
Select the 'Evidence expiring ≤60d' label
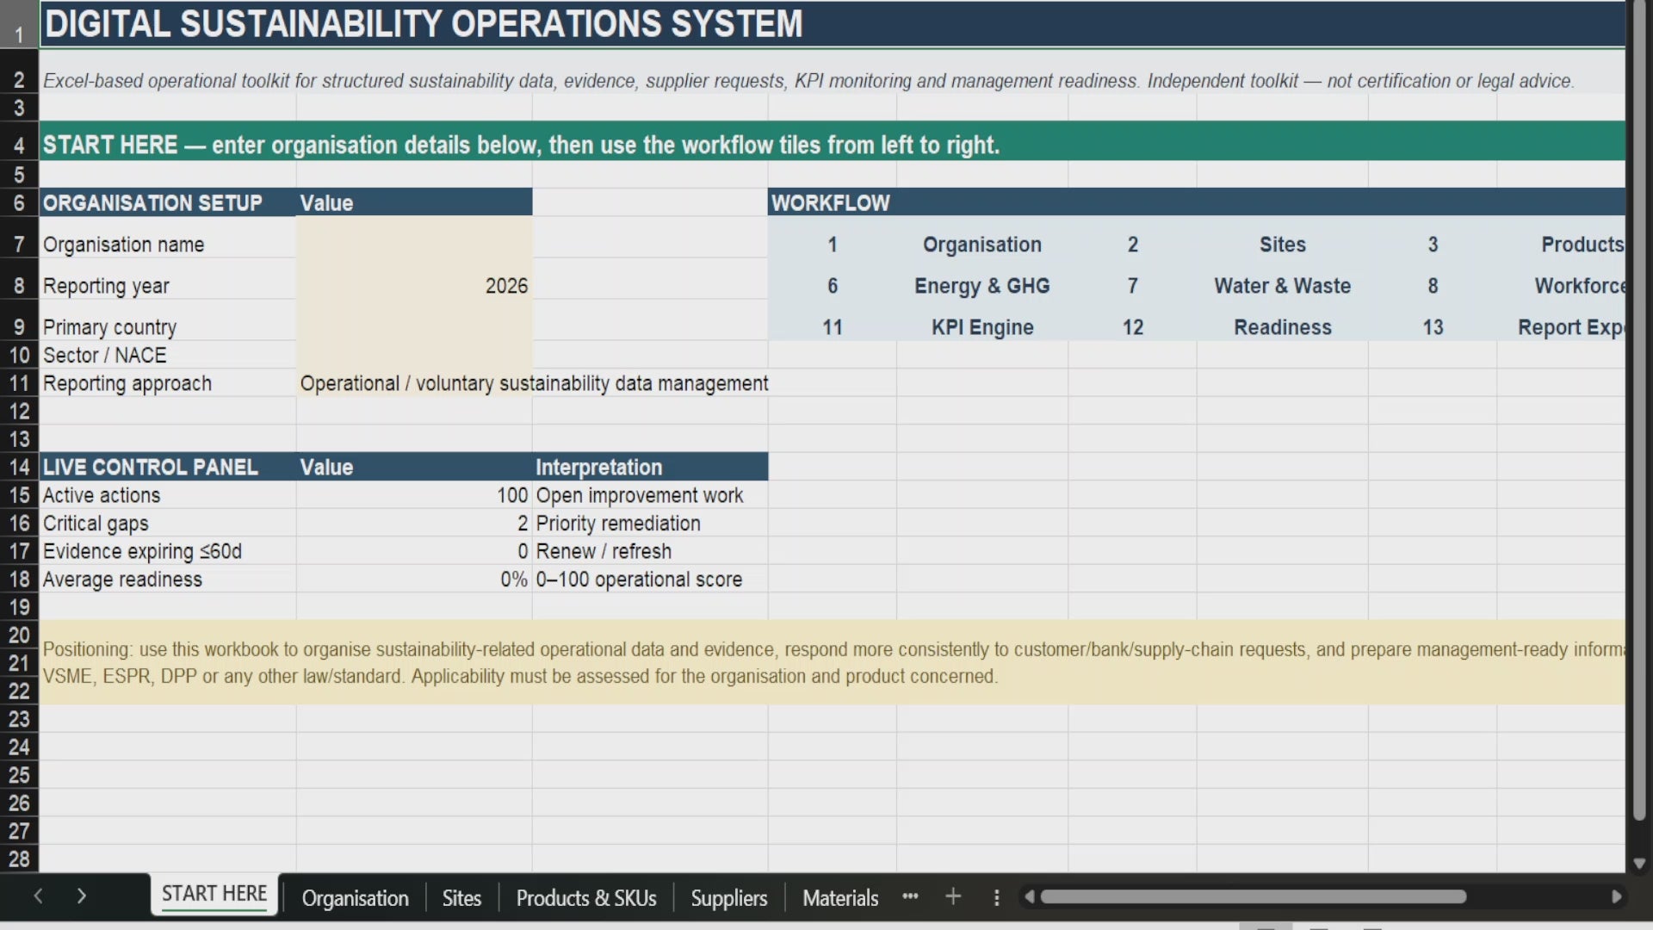(x=168, y=551)
